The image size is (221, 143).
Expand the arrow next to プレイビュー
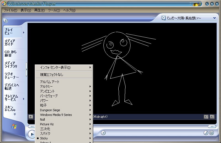24,33
